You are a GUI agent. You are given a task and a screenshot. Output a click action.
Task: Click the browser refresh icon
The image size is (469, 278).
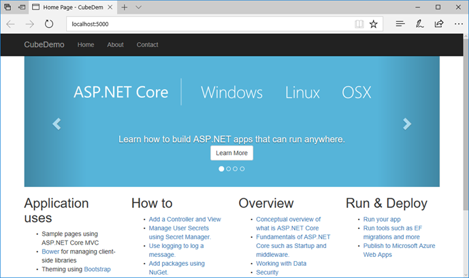click(x=49, y=24)
